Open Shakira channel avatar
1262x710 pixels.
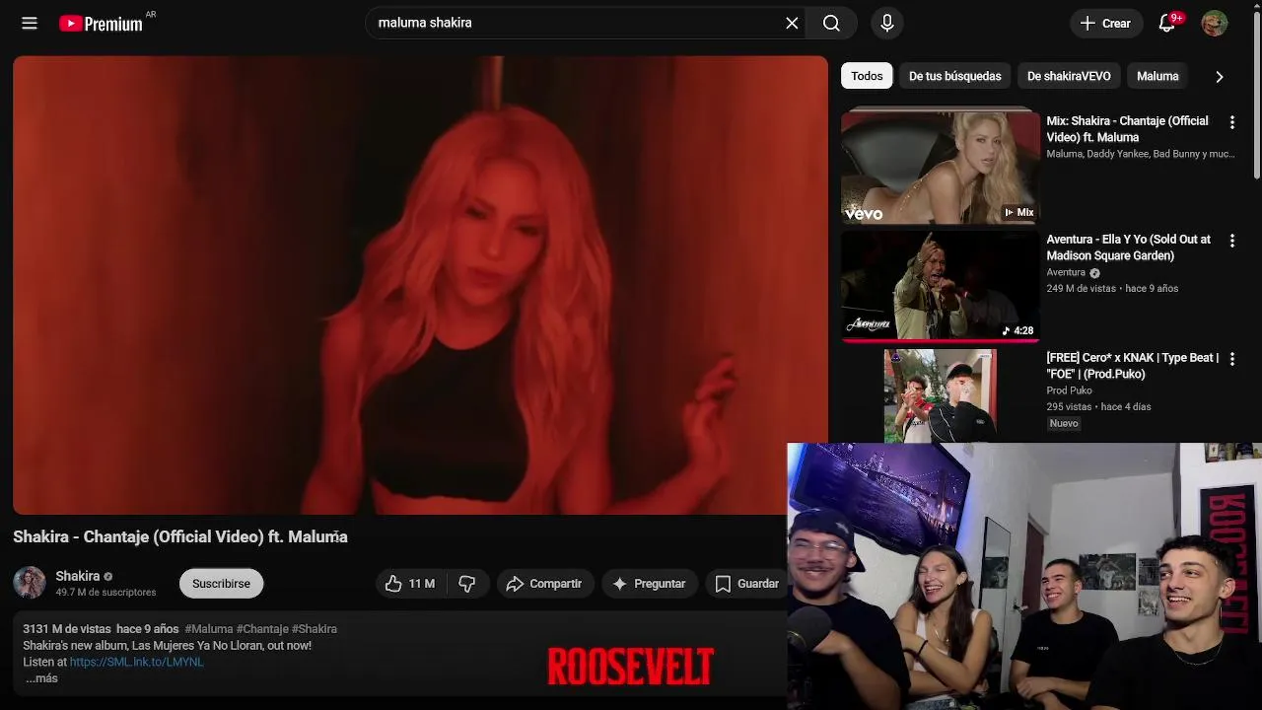tap(30, 583)
